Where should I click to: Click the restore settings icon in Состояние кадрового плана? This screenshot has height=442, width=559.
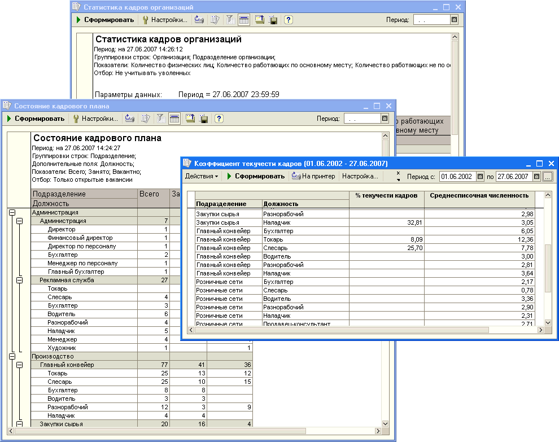coord(190,119)
